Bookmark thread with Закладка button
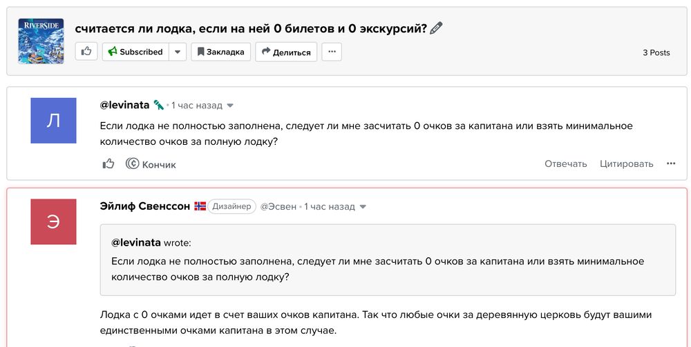This screenshot has width=691, height=347. point(221,52)
